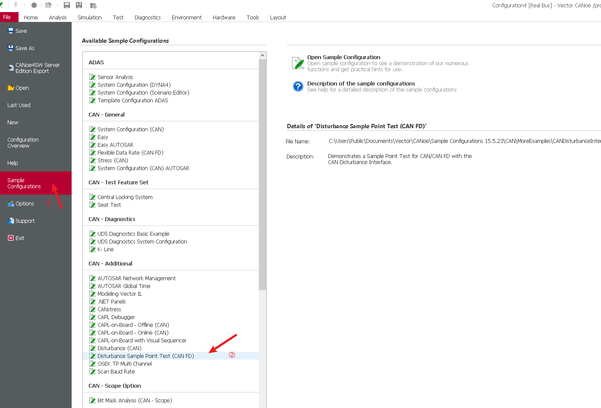
Task: Click icon beside Scan Baud Rate
Action: click(92, 372)
